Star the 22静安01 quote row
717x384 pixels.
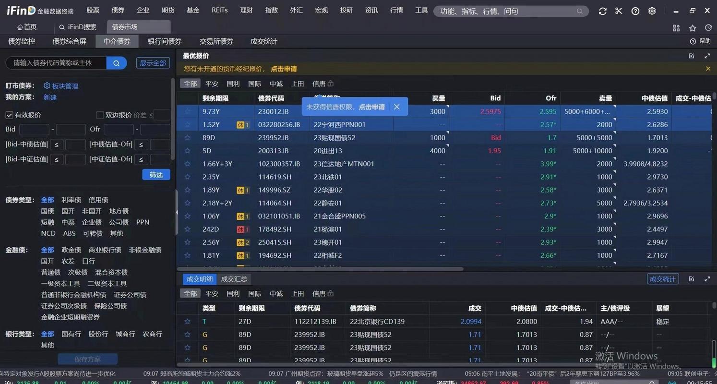(x=188, y=203)
